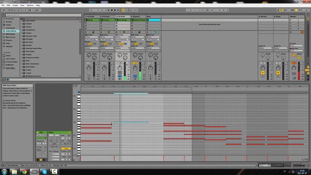Click the Add Folder link in Places
This screenshot has width=311, height=175.
pyautogui.click(x=11, y=68)
